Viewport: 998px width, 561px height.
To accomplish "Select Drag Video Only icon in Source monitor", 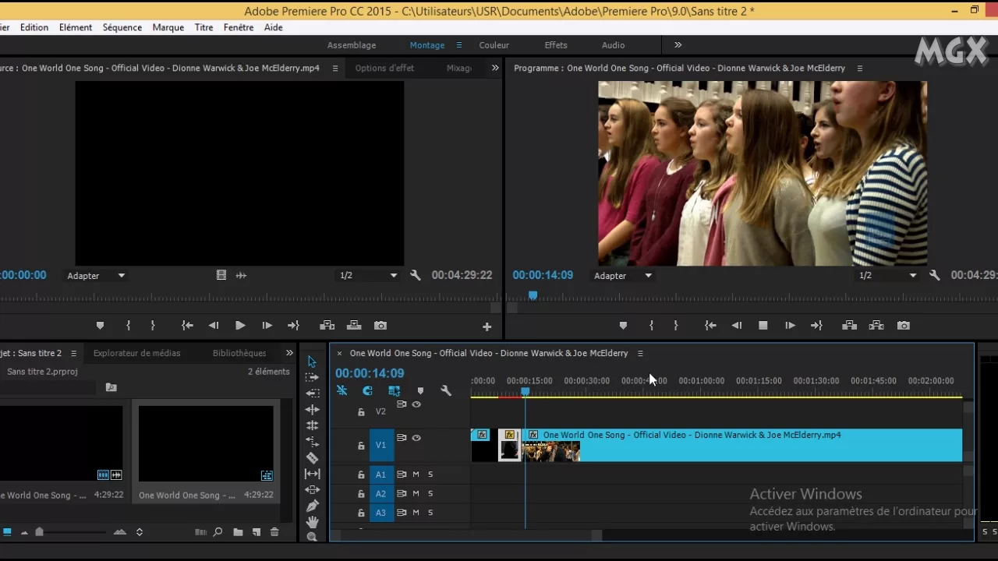I will click(221, 275).
